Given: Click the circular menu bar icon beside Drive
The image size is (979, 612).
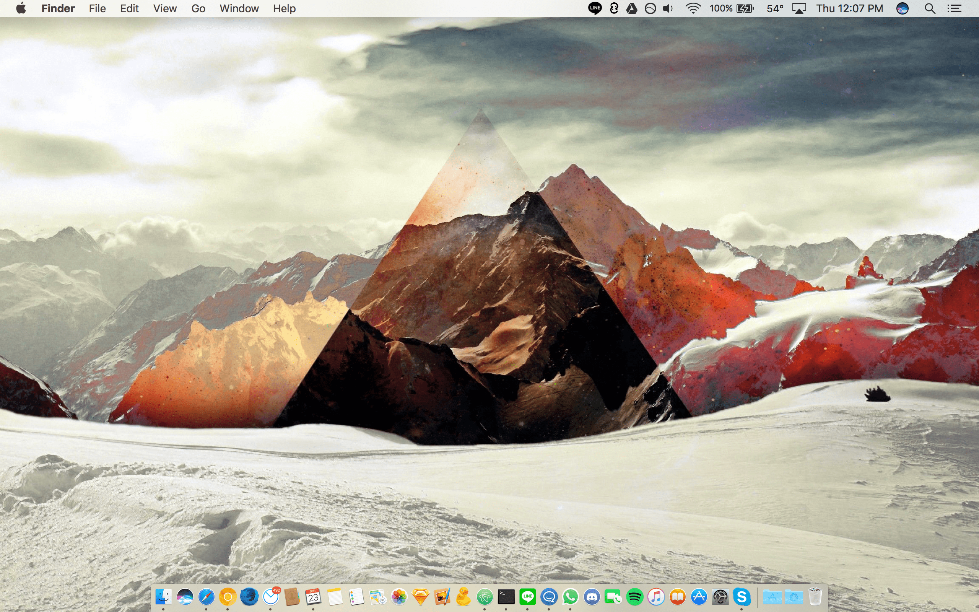Looking at the screenshot, I should 650,8.
